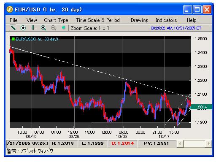The image size is (216, 162).
Task: Click the 09/26 date axis label
Action: [x=74, y=136]
